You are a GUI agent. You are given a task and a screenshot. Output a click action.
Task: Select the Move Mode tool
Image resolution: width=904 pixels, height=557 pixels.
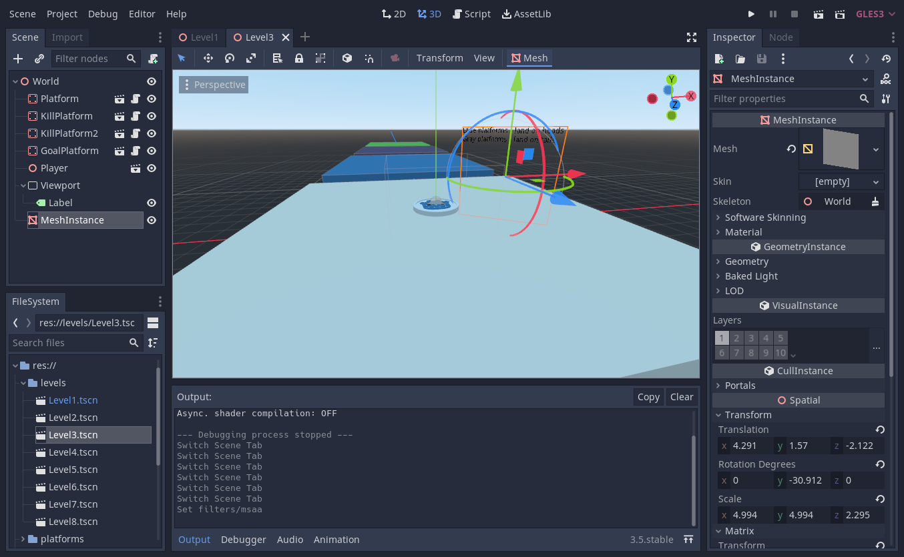click(208, 58)
